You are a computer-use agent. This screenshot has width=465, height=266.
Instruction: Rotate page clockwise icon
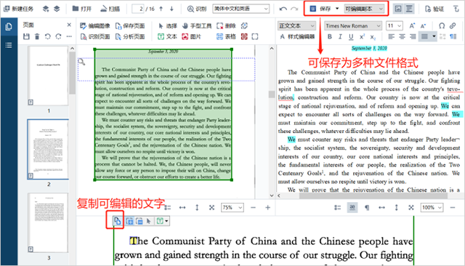(x=58, y=36)
